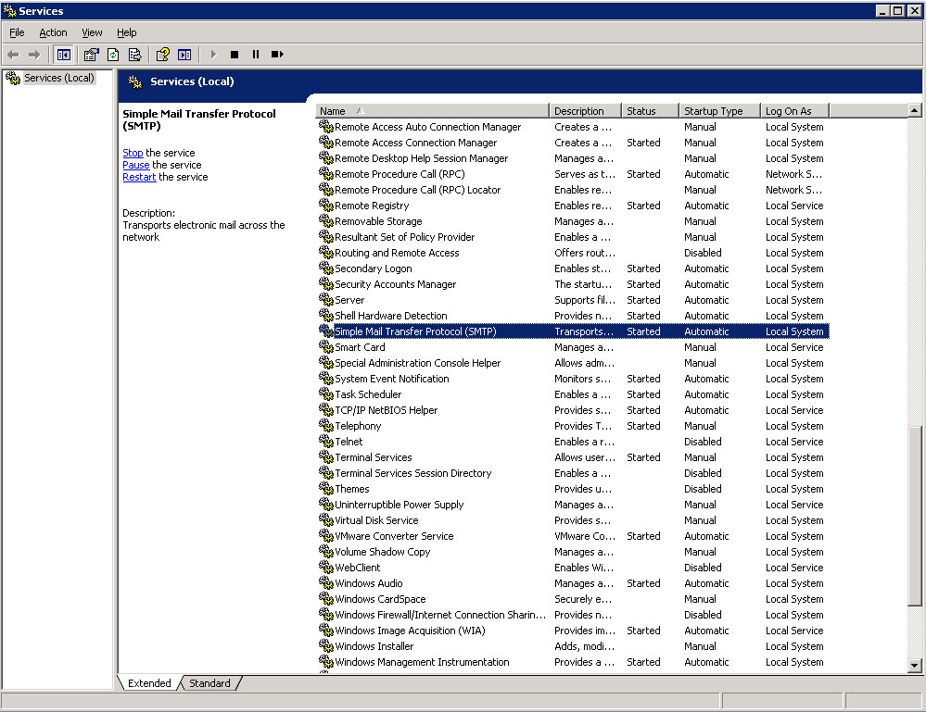This screenshot has width=926, height=712.
Task: Click the Export List toolbar icon
Action: [134, 55]
